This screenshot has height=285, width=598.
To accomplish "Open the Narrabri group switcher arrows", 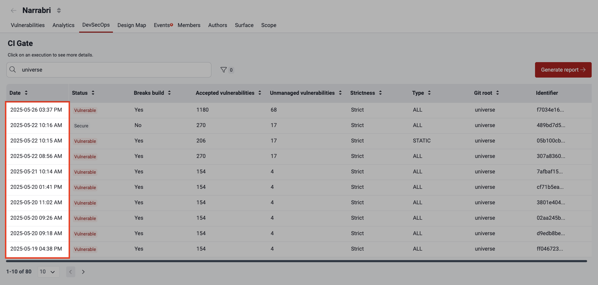I will tap(59, 11).
